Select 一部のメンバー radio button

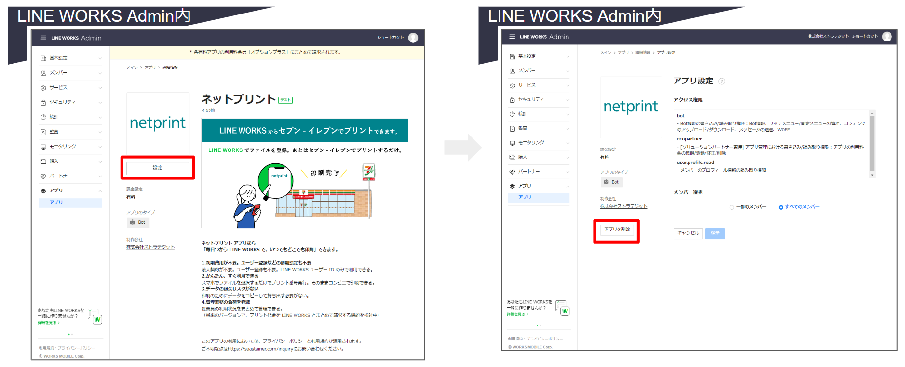point(732,207)
